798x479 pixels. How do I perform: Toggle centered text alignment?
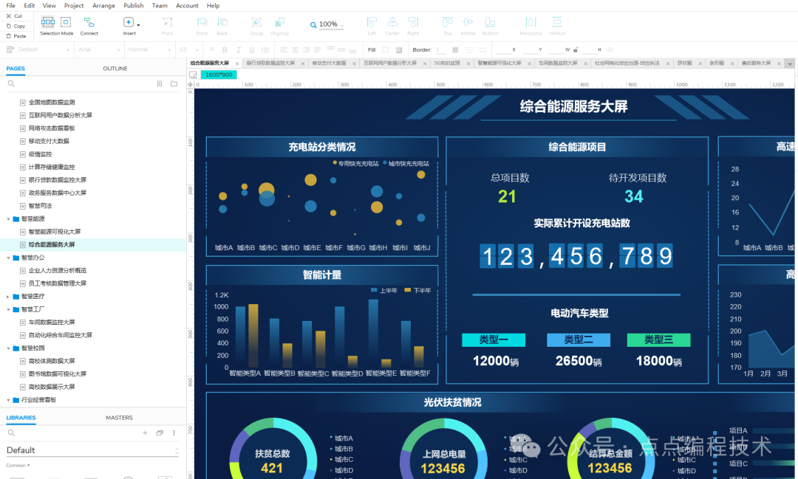(x=295, y=50)
